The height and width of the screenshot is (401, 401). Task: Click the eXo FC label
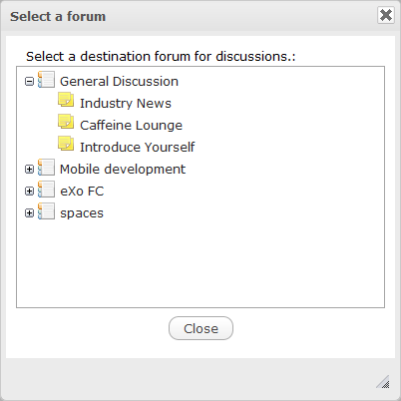click(82, 192)
